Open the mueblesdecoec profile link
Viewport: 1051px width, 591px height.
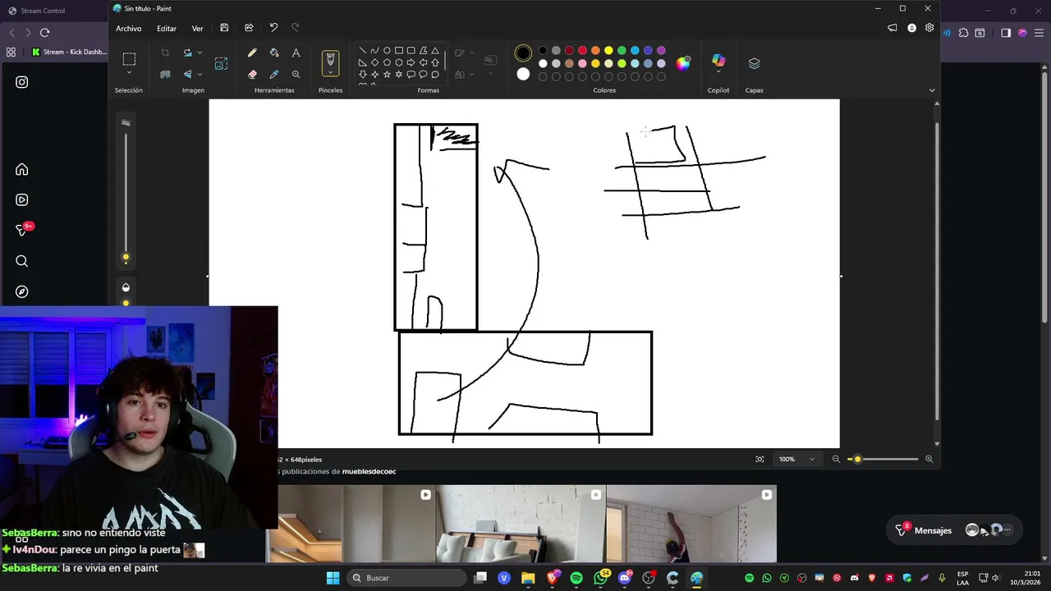point(369,472)
